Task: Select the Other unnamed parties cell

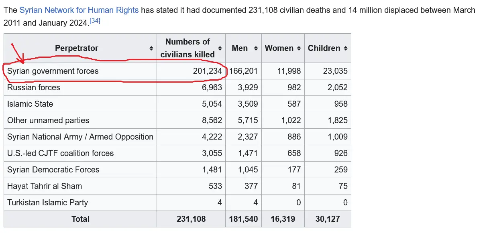Action: (48, 120)
